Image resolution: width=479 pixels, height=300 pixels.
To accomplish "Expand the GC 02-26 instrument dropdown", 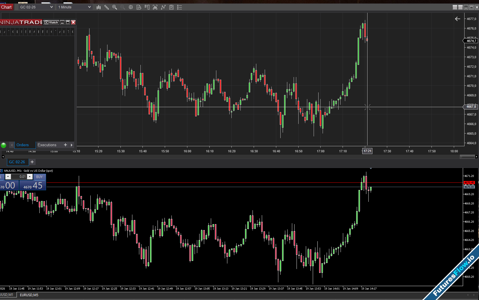I will [51, 7].
